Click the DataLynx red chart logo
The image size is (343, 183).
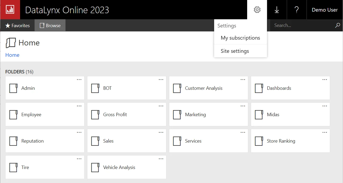point(10,10)
